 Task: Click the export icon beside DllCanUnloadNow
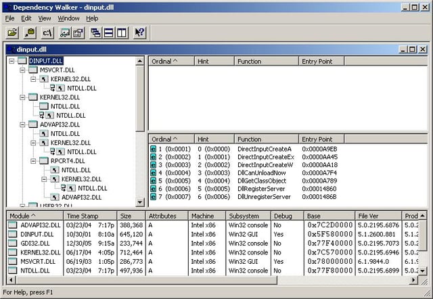tap(153, 173)
